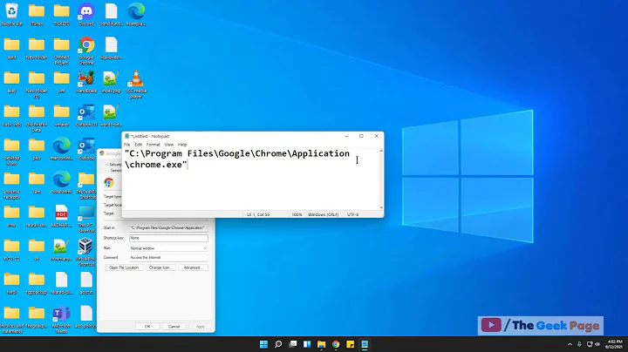Click the Comment field in Properties

(x=168, y=258)
